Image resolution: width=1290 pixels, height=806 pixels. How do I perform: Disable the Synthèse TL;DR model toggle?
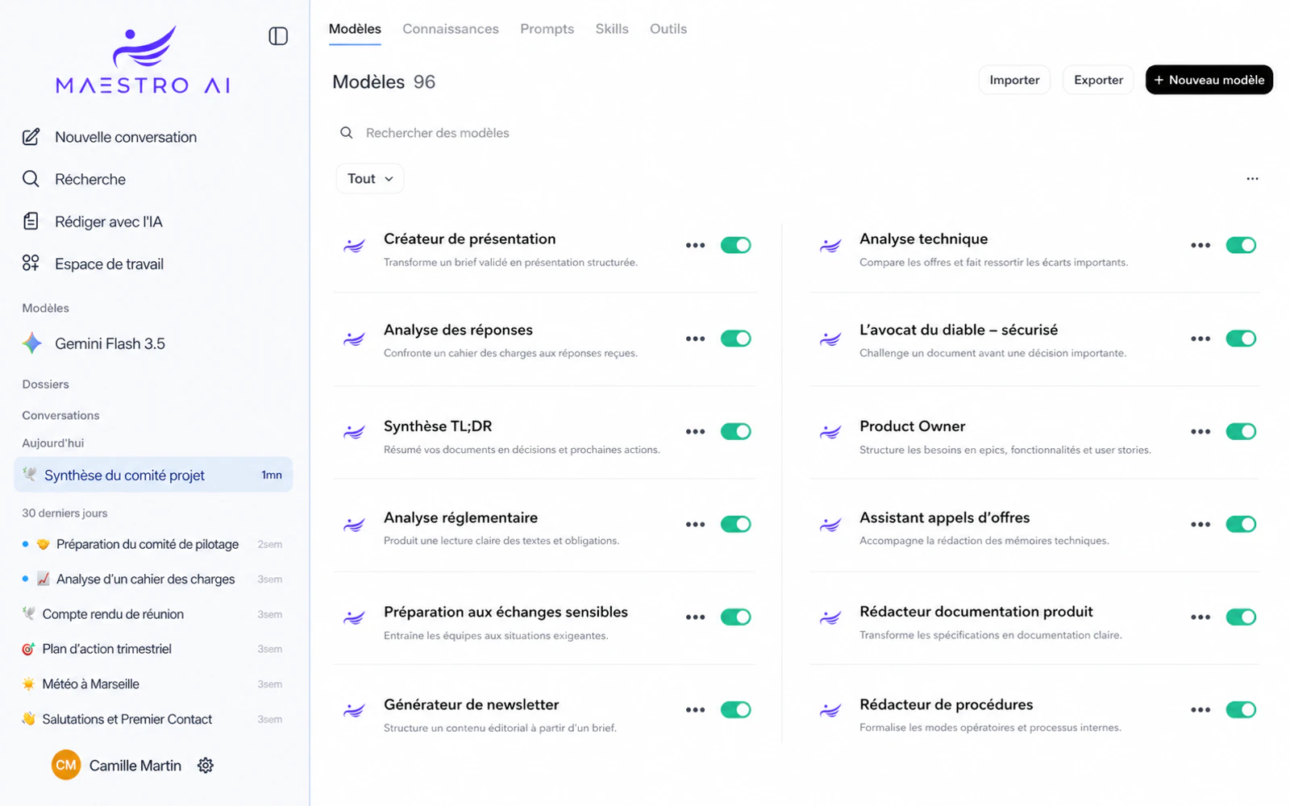coord(735,431)
